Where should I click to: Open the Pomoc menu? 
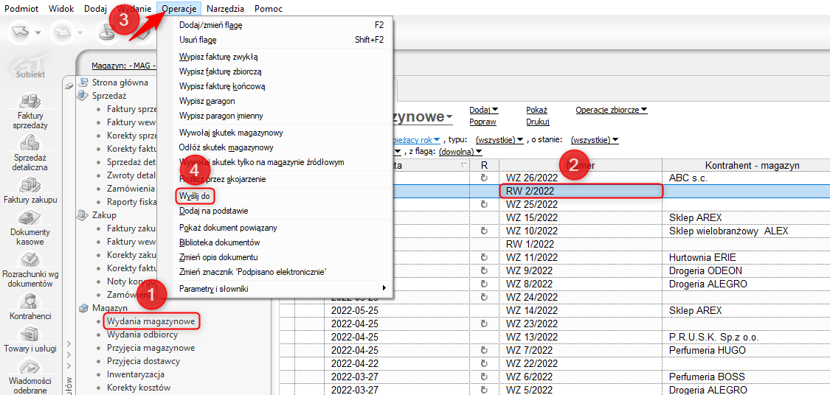tap(269, 8)
